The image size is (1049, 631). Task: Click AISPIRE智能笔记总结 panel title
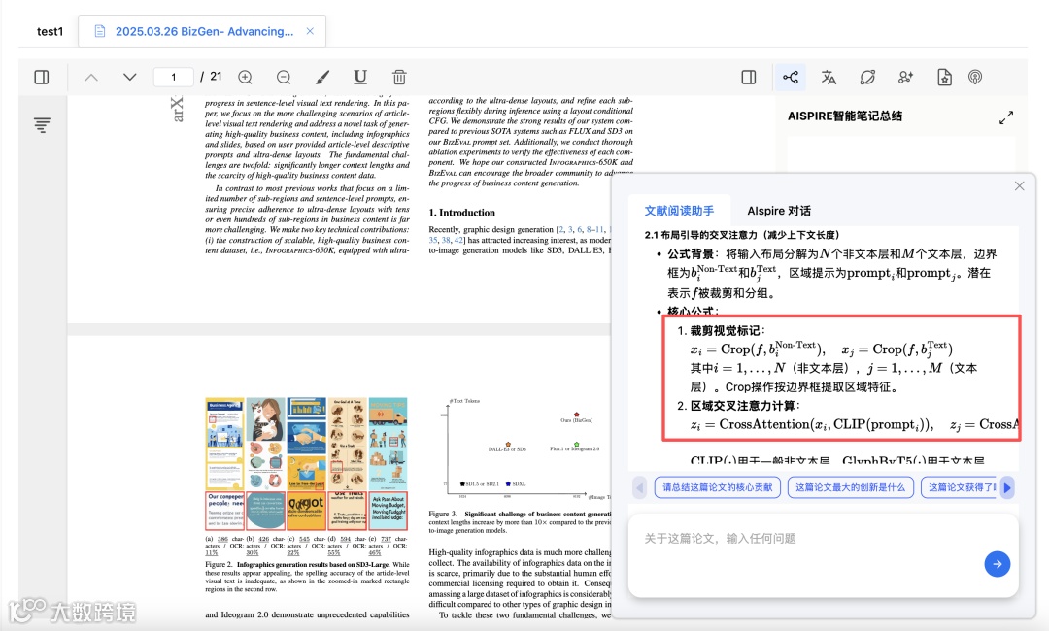[845, 116]
